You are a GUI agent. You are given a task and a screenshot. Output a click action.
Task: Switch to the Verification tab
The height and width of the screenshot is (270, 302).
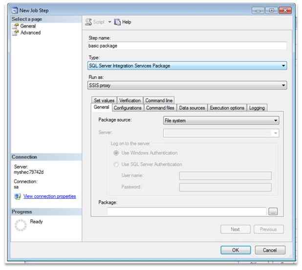[130, 100]
